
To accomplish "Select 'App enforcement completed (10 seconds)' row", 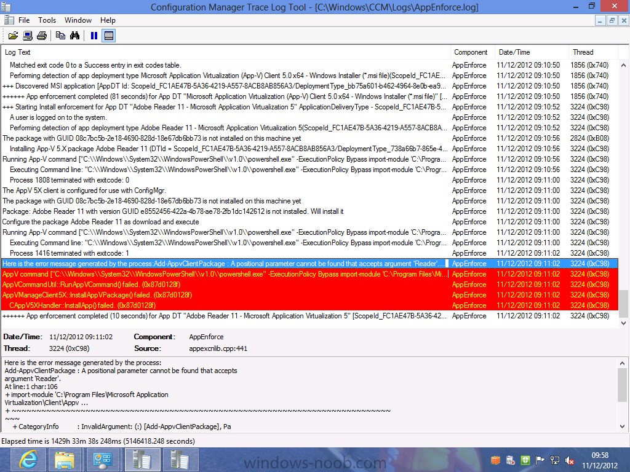I will click(309, 316).
